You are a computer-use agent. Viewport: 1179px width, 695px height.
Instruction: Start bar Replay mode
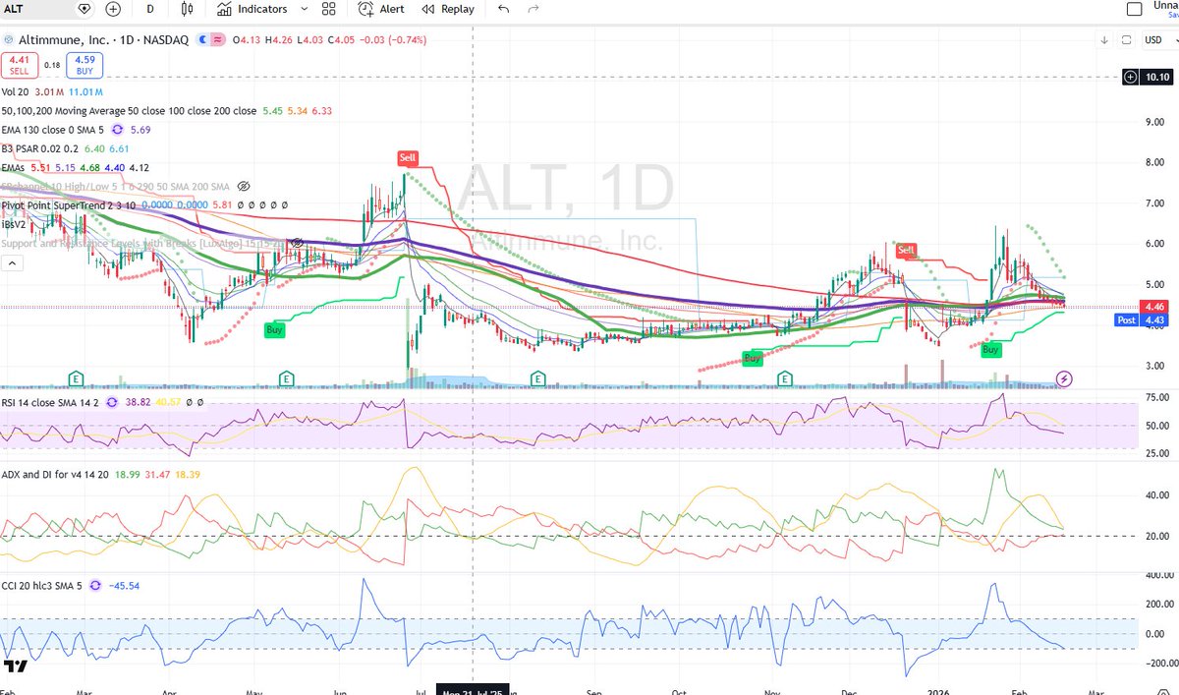coord(447,9)
